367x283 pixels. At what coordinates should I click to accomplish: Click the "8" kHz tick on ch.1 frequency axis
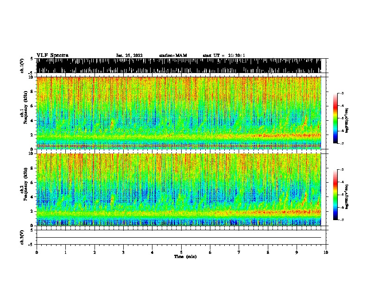coord(32,92)
